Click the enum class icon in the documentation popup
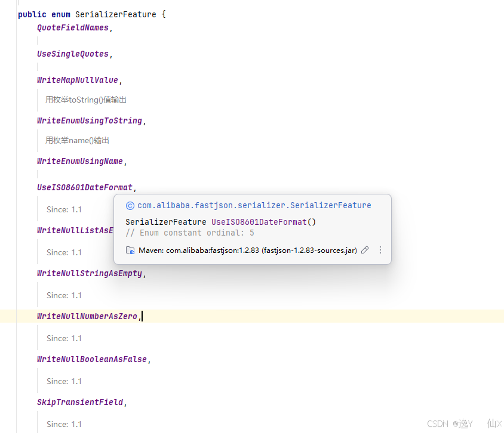The image size is (504, 433). pos(130,205)
